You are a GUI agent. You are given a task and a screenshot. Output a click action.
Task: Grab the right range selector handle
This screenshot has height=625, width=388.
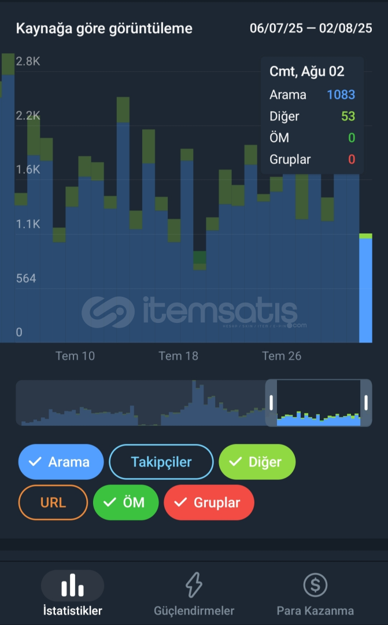click(366, 403)
